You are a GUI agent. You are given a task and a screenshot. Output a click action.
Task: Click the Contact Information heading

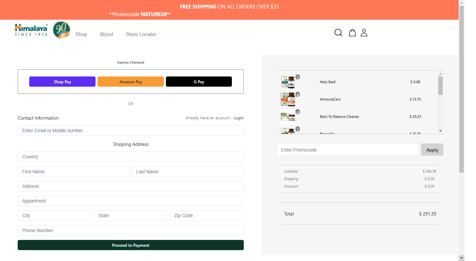point(38,118)
